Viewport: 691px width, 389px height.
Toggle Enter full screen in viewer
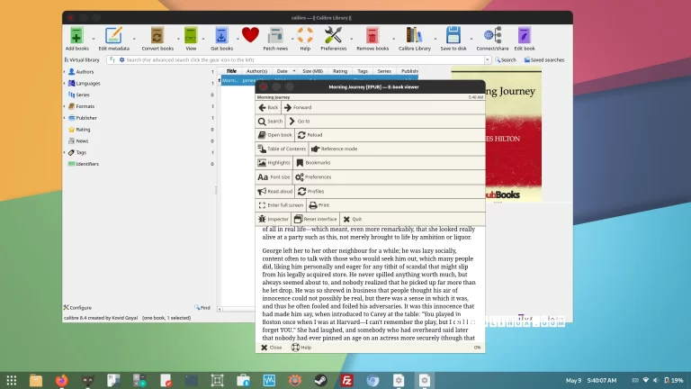click(280, 205)
